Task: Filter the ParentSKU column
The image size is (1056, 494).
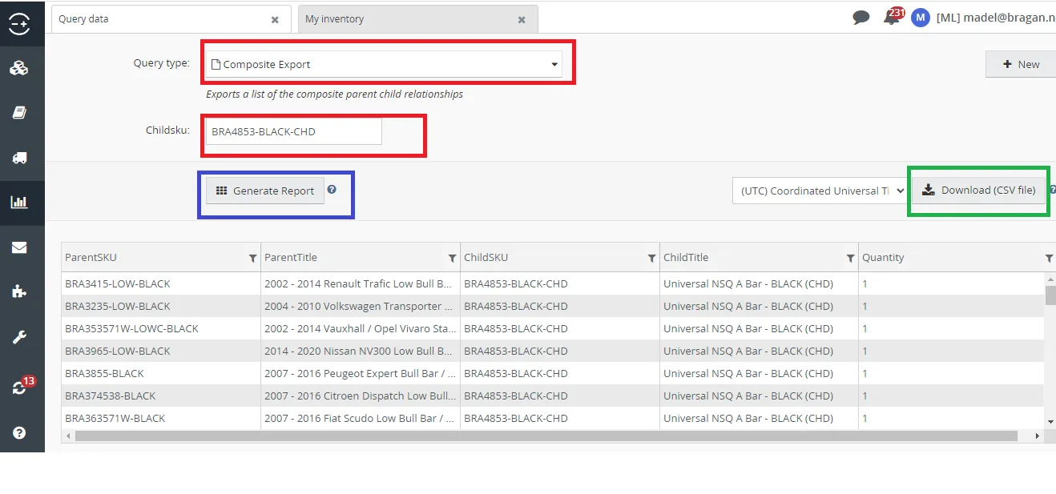Action: point(253,258)
